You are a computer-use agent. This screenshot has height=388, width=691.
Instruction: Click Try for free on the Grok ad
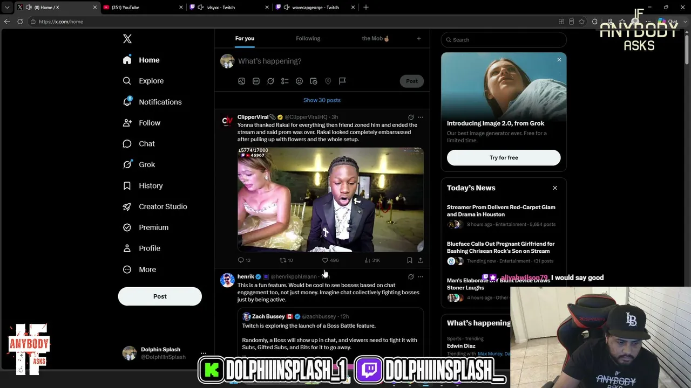[504, 157]
